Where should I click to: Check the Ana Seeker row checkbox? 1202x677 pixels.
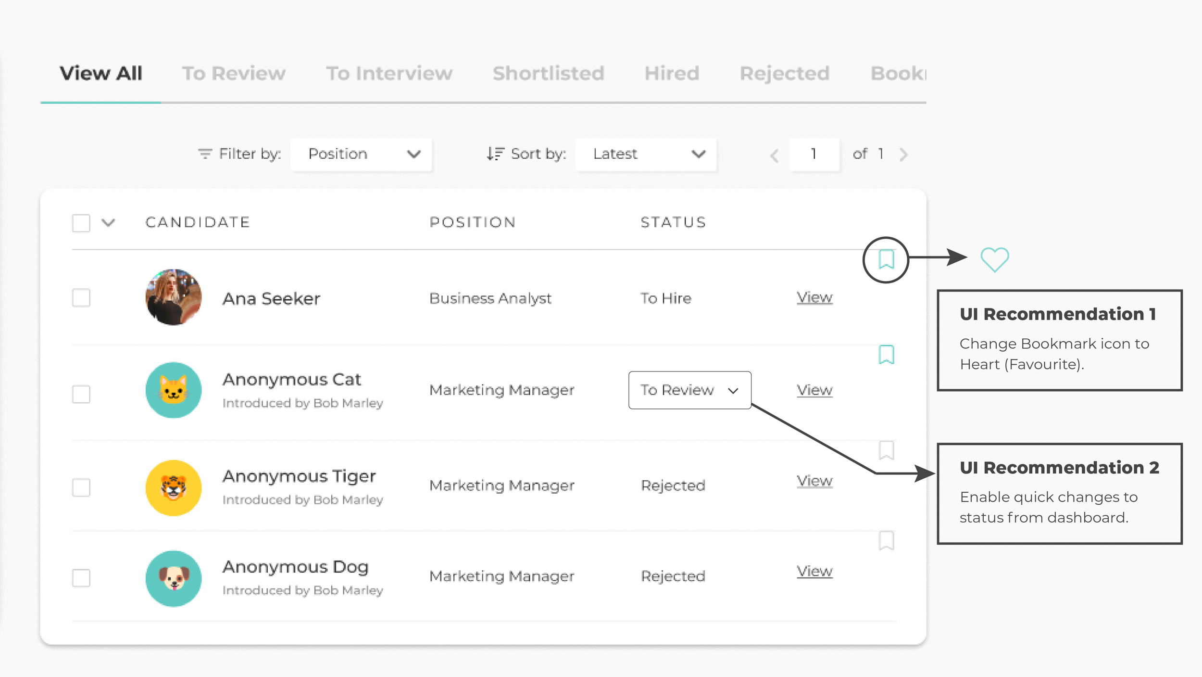81,298
